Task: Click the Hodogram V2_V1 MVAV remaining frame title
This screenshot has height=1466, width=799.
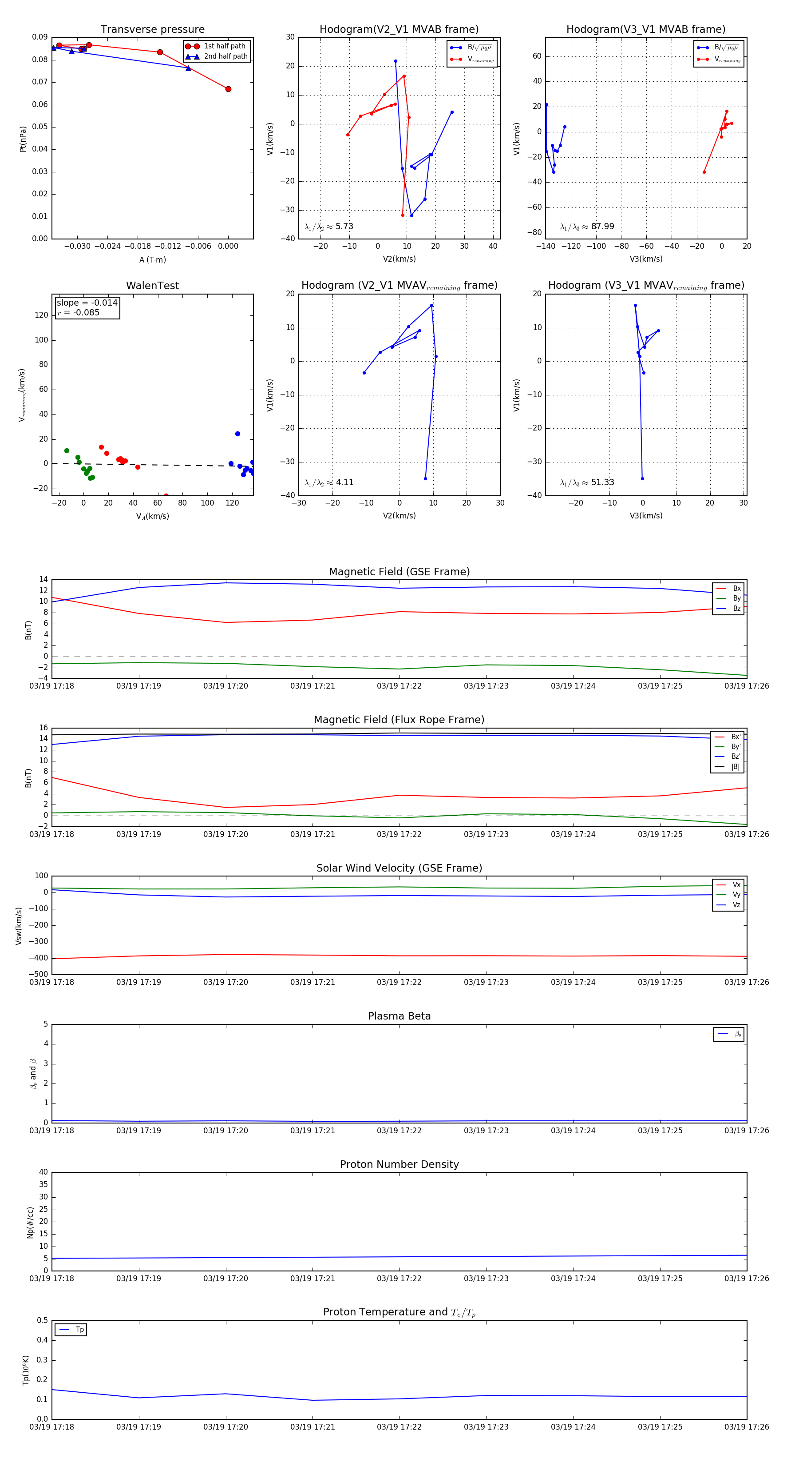Action: pyautogui.click(x=399, y=286)
